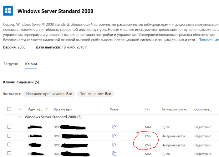
Task: Copy key in the second KMS row
Action: tap(114, 145)
